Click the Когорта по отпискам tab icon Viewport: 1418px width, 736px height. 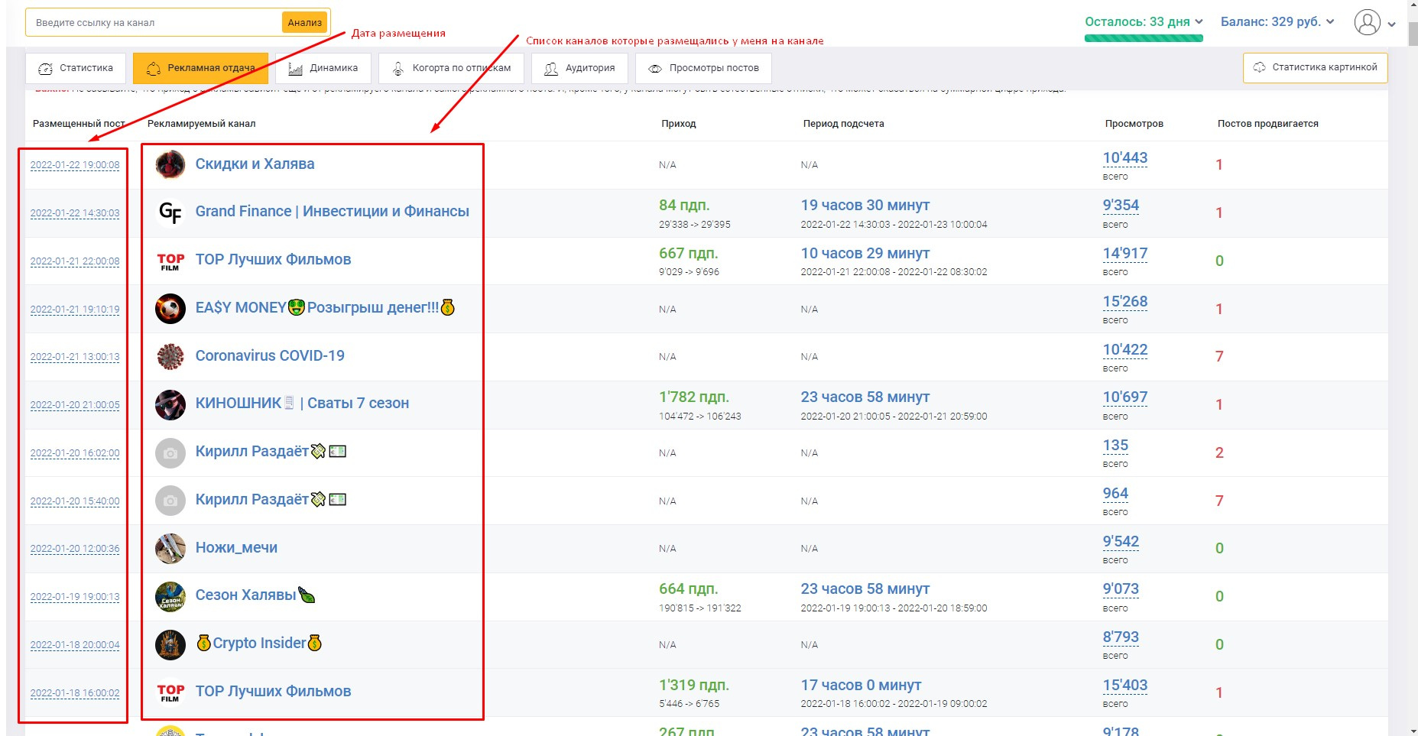click(x=398, y=69)
